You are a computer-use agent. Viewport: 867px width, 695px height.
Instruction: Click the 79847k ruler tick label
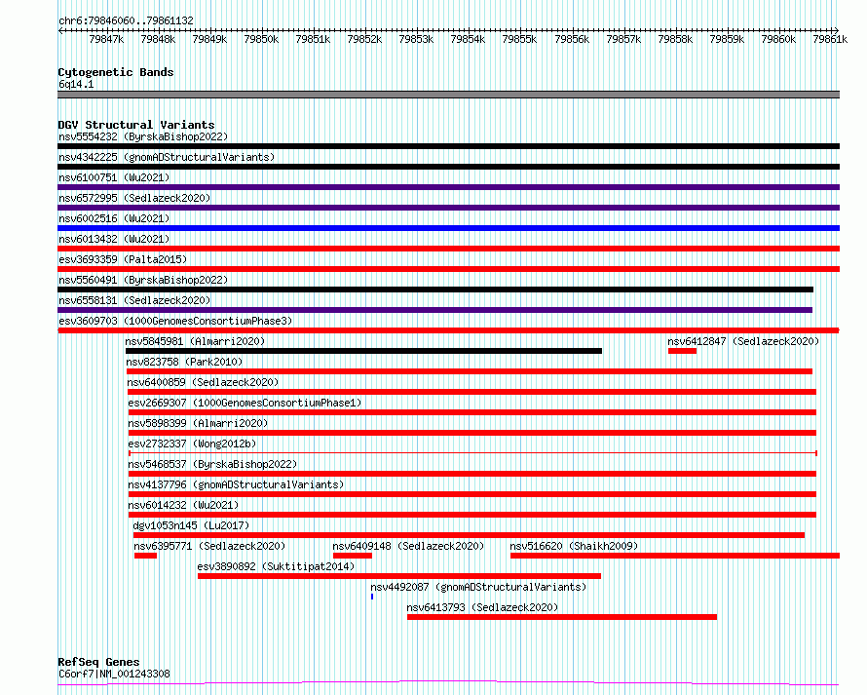coord(106,39)
